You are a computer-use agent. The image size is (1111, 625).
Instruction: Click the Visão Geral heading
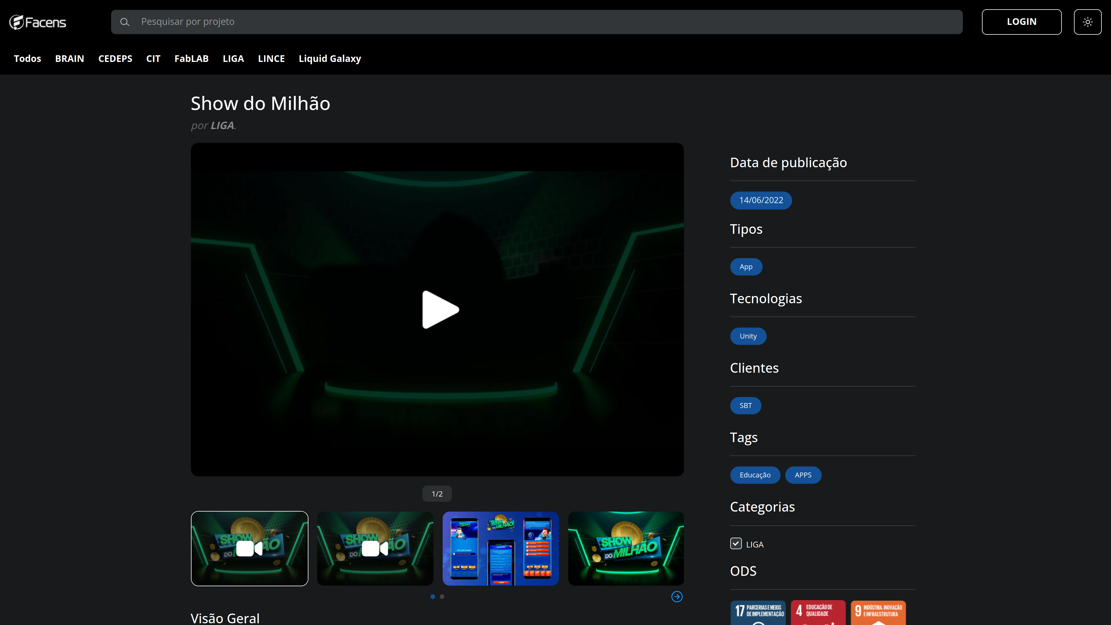(x=225, y=618)
